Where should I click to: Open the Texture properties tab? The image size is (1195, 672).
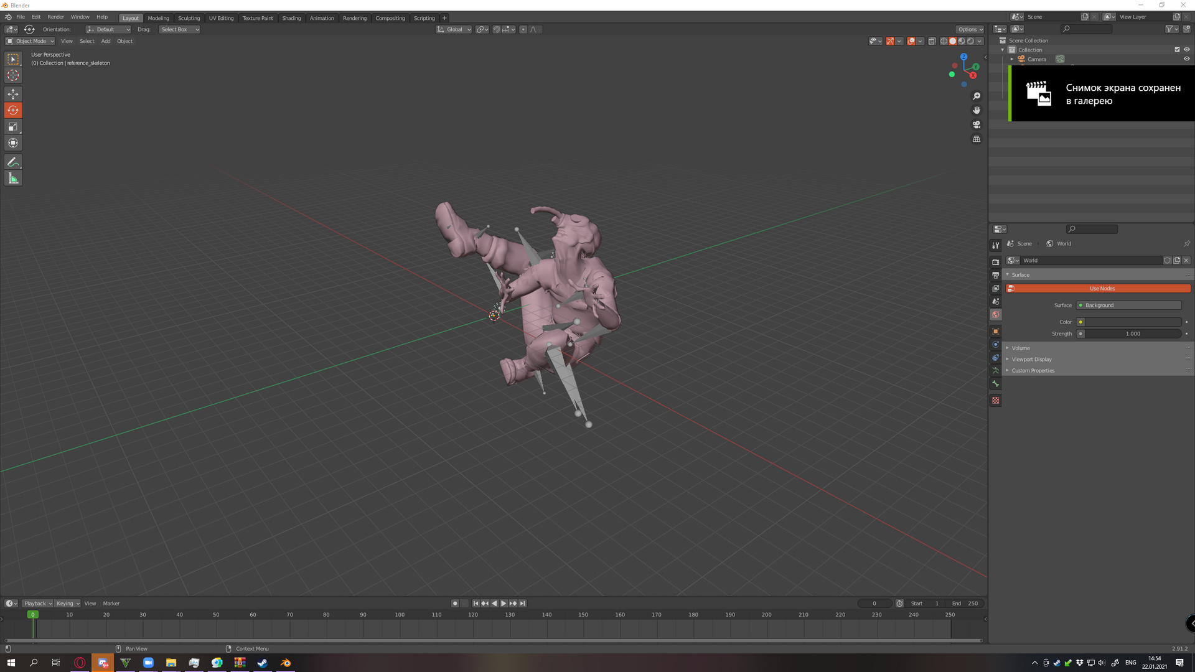click(996, 400)
